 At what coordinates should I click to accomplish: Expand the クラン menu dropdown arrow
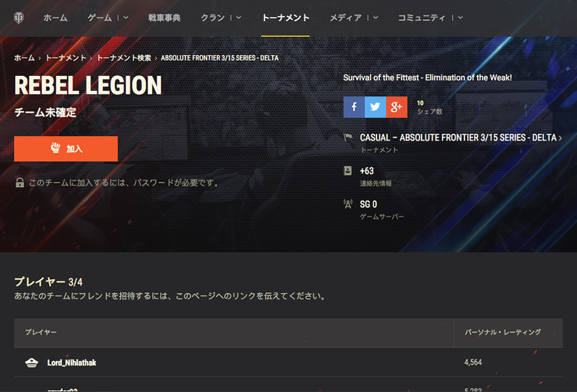coord(238,18)
